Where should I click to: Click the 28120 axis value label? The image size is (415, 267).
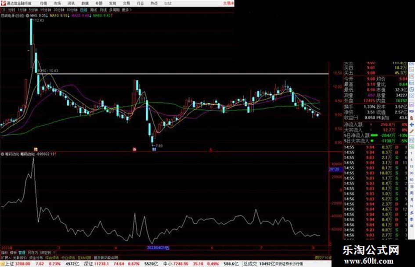tap(336, 169)
